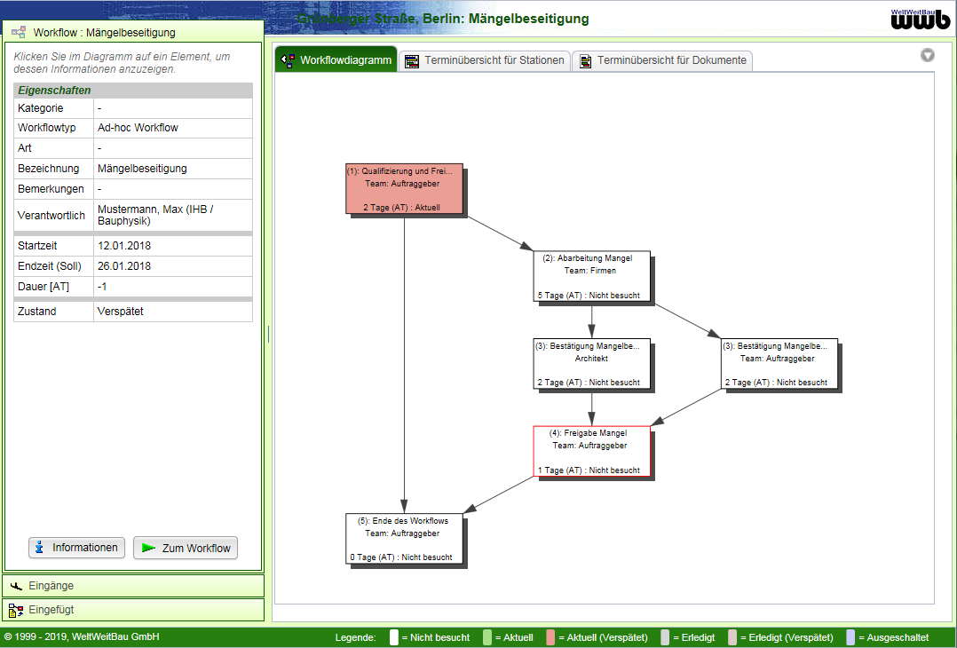The image size is (957, 648).
Task: Select station (3) Bestätigung Team Auftraggeber node
Action: (x=779, y=364)
